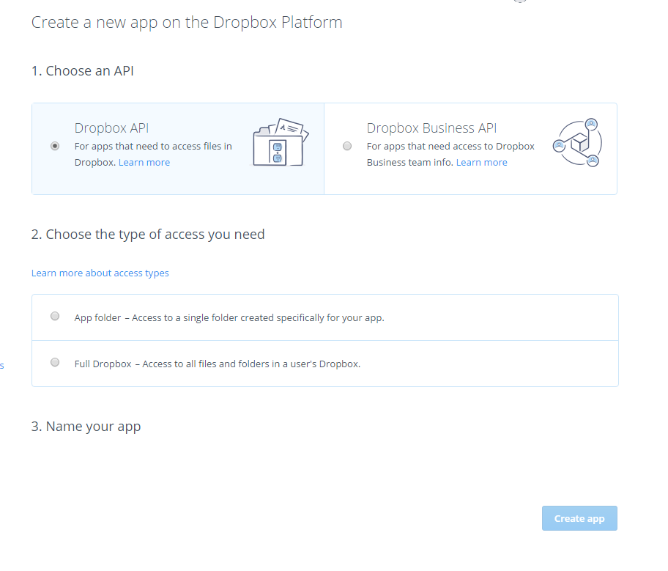Click the '3. Name your app' heading

pyautogui.click(x=86, y=427)
